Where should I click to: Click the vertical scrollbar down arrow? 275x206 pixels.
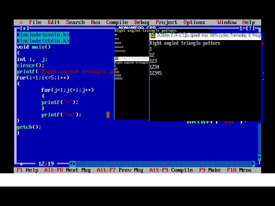(260, 158)
